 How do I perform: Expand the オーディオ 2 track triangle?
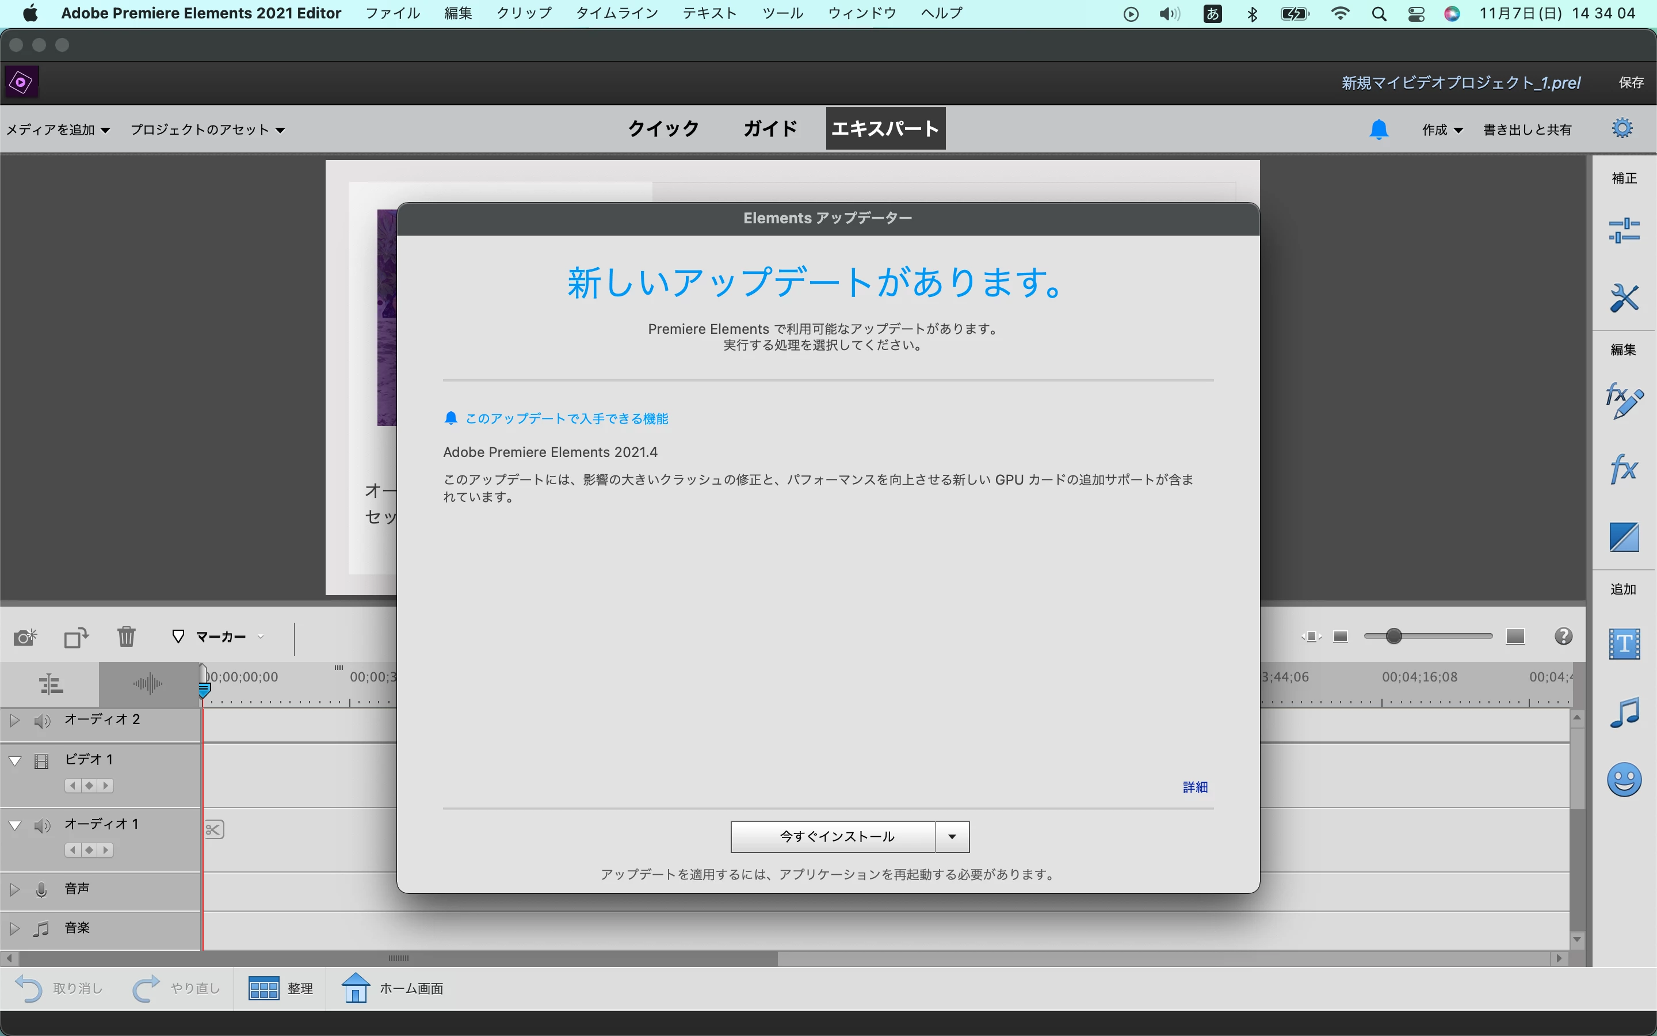(14, 720)
